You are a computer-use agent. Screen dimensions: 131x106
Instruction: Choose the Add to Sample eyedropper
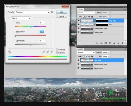pyautogui.click(x=47, y=52)
